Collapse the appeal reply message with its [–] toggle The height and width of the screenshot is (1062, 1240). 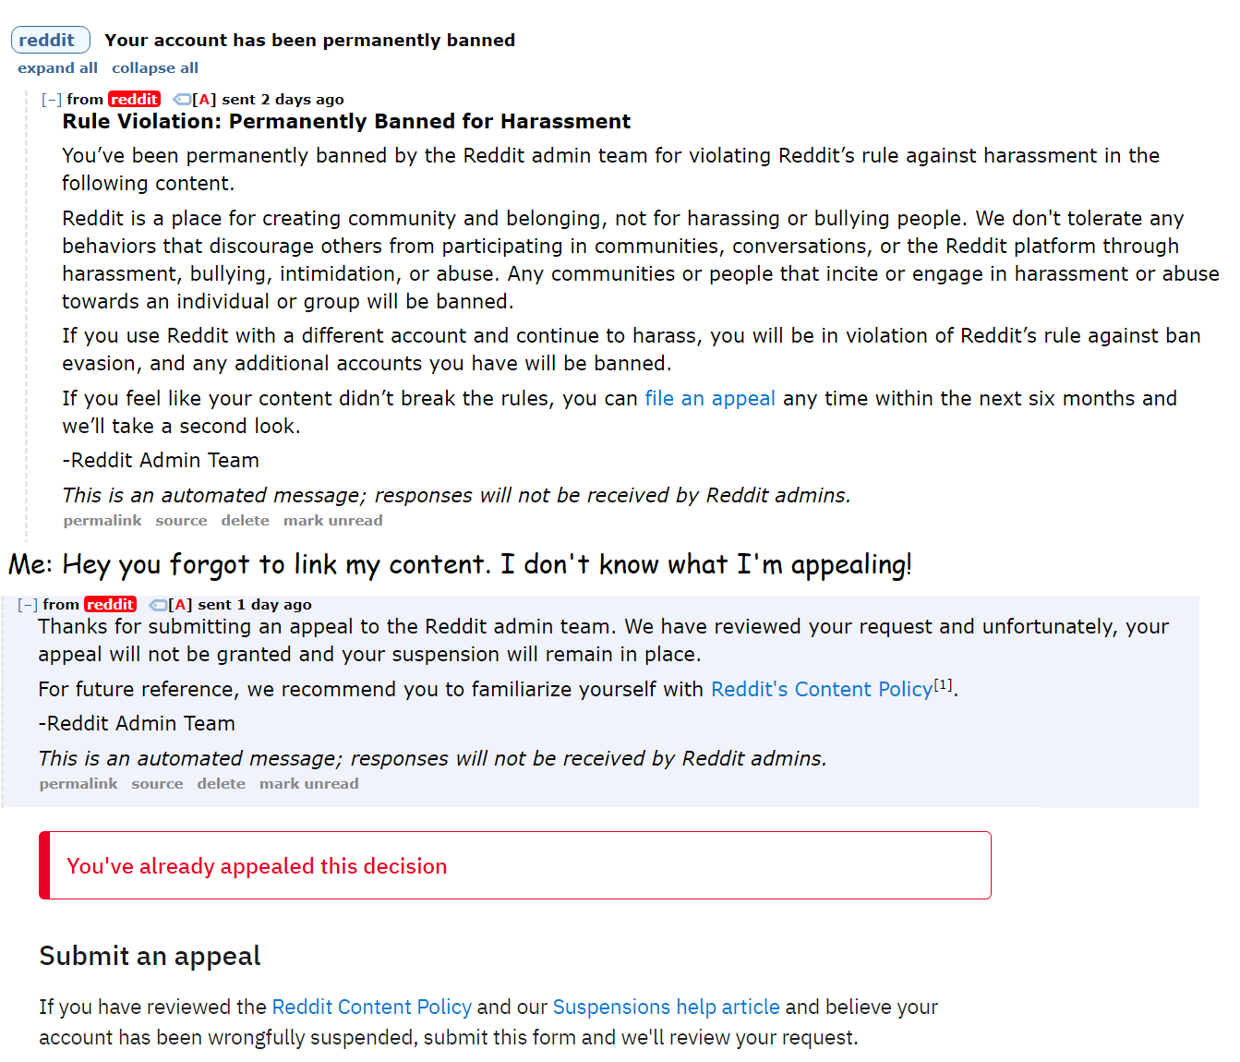click(x=28, y=605)
